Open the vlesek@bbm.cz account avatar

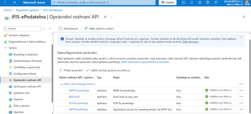click(x=247, y=2)
